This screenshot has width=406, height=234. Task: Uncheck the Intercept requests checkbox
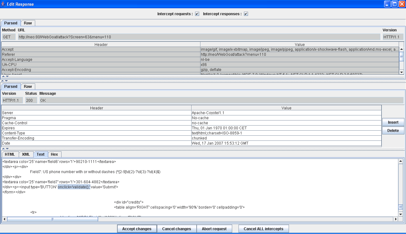coord(197,14)
